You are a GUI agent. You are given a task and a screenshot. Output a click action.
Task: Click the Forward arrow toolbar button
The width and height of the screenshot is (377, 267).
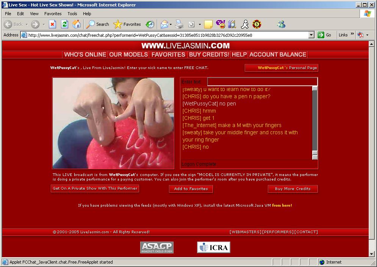tap(35, 24)
